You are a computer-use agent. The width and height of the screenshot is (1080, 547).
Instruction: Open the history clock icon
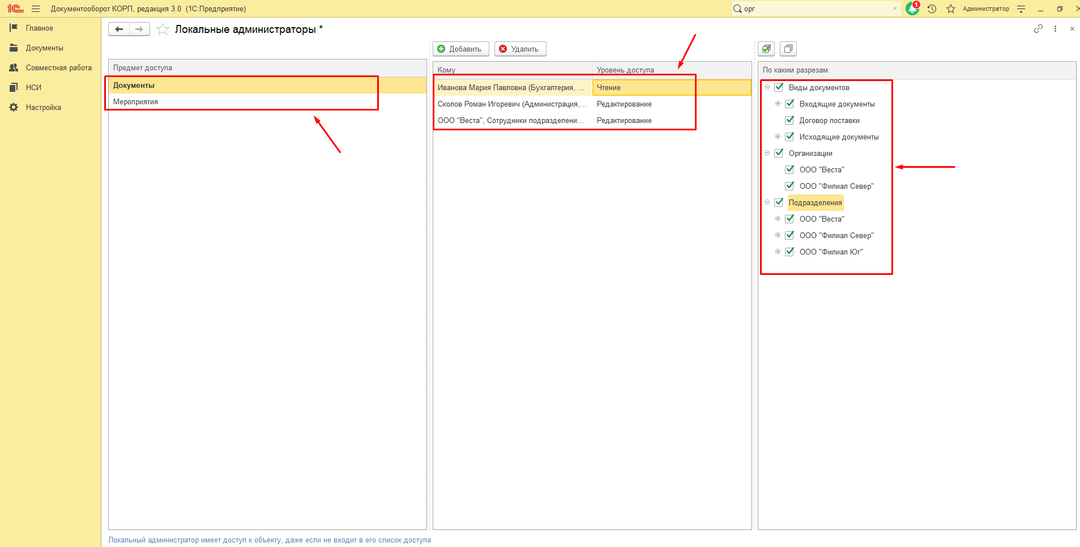(x=932, y=9)
